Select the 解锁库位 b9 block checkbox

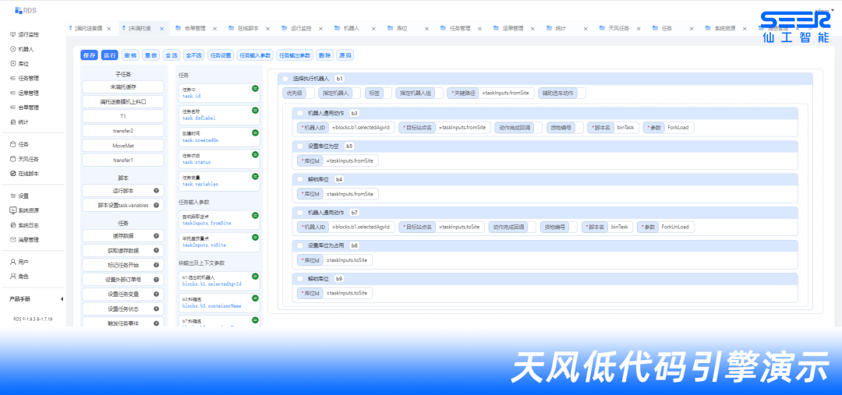[x=300, y=278]
